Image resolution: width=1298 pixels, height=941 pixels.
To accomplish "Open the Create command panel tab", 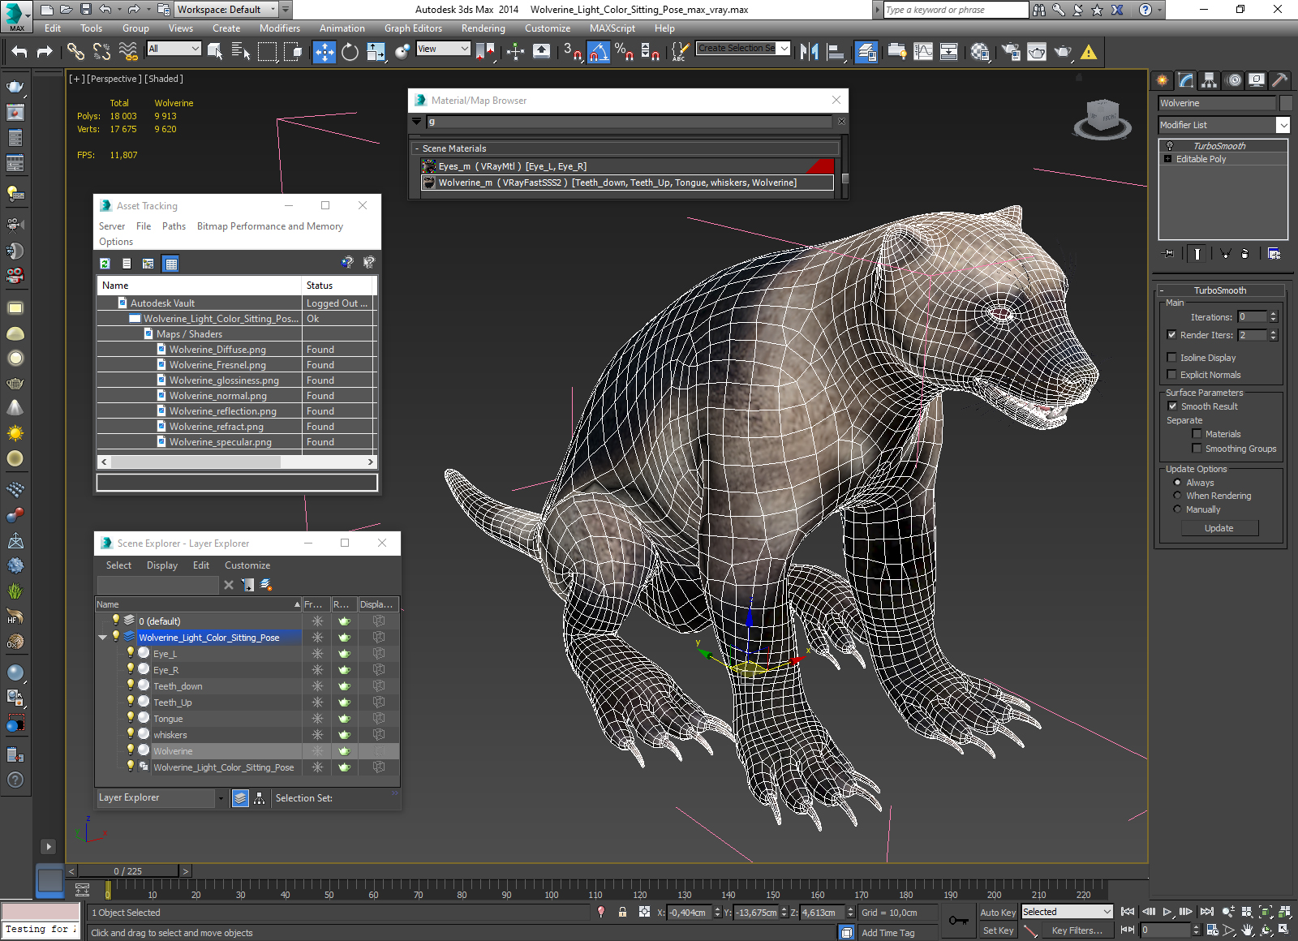I will pos(1163,79).
